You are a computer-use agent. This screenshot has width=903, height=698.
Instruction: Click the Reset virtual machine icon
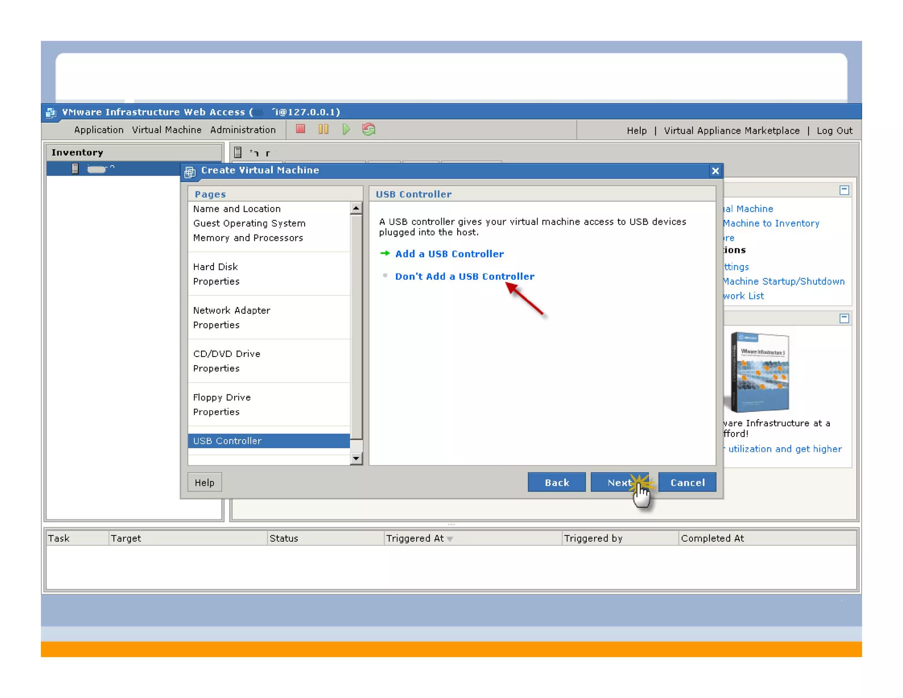tap(369, 129)
